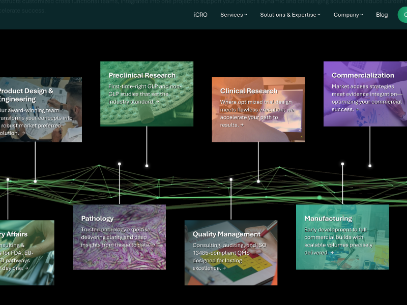Click the arrow in Preclinical Research card
Image resolution: width=407 pixels, height=305 pixels.
point(158,102)
